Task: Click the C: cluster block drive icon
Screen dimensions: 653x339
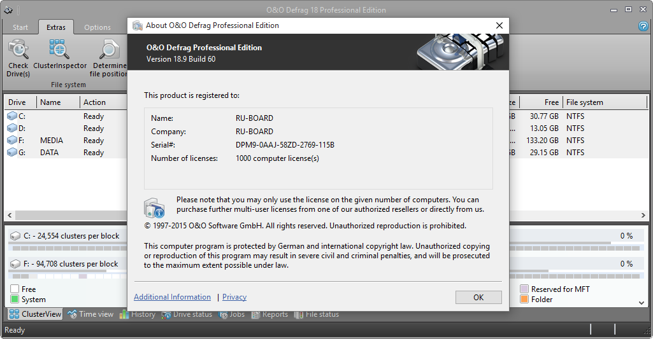Action: tap(15, 236)
